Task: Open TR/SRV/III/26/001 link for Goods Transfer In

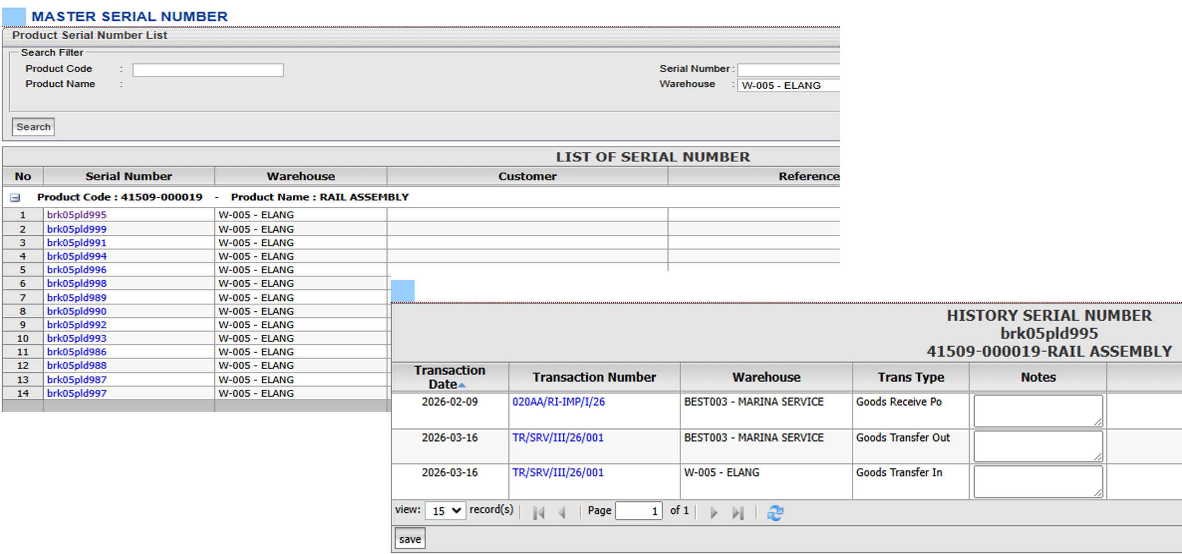Action: (558, 473)
